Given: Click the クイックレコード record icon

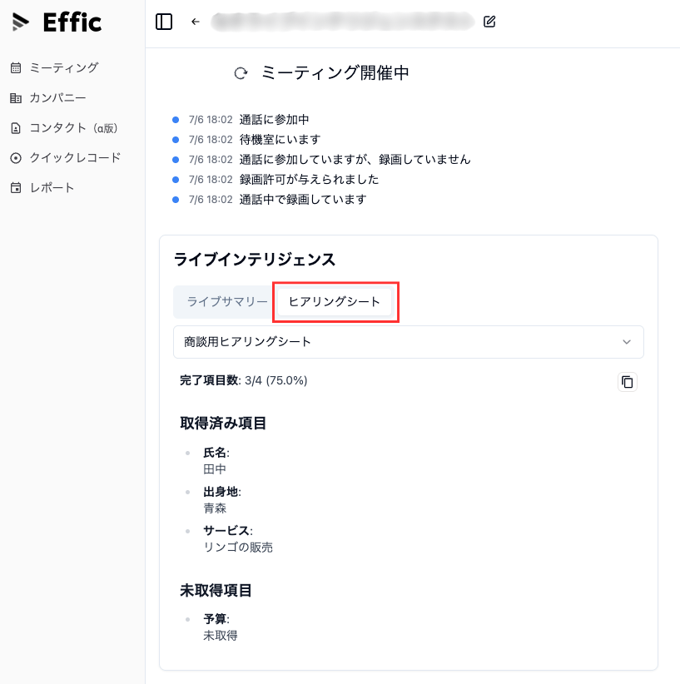Looking at the screenshot, I should pyautogui.click(x=16, y=158).
